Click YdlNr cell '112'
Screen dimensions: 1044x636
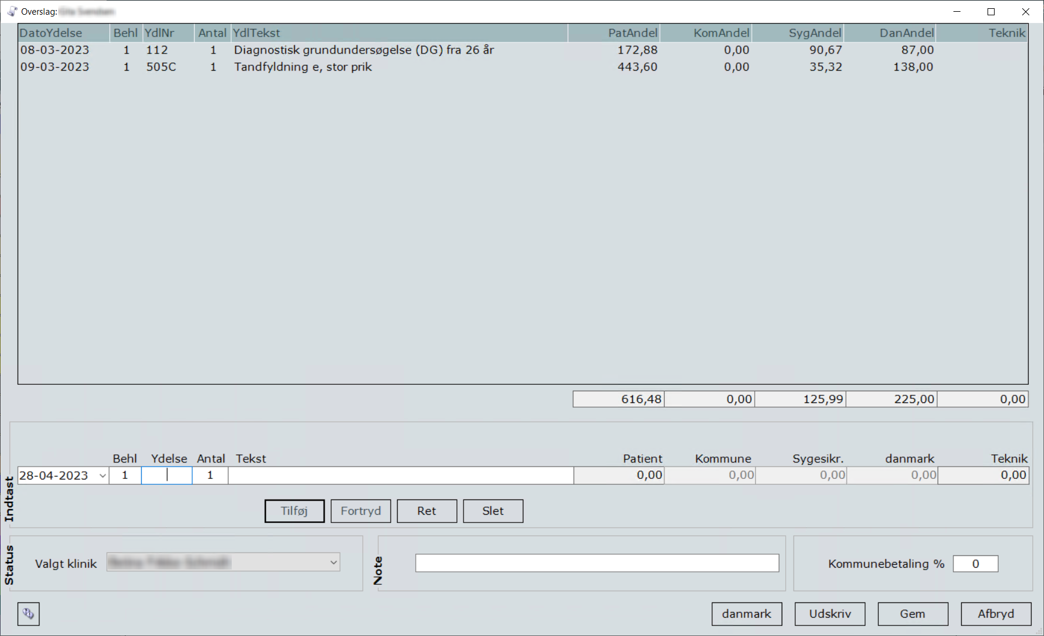[x=157, y=50]
